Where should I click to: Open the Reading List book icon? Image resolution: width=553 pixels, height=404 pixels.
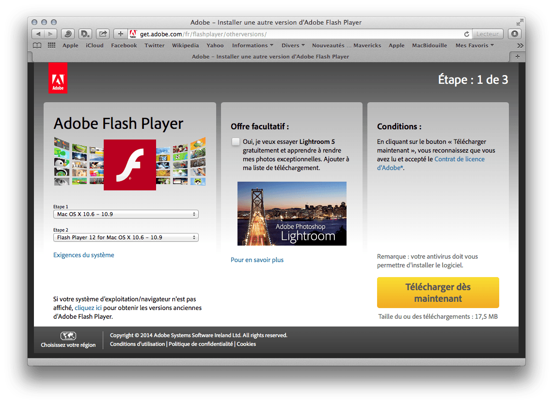click(x=37, y=46)
